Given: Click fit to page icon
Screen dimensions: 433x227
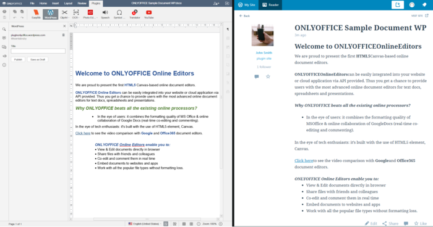Looking at the screenshot, I should 184,224.
